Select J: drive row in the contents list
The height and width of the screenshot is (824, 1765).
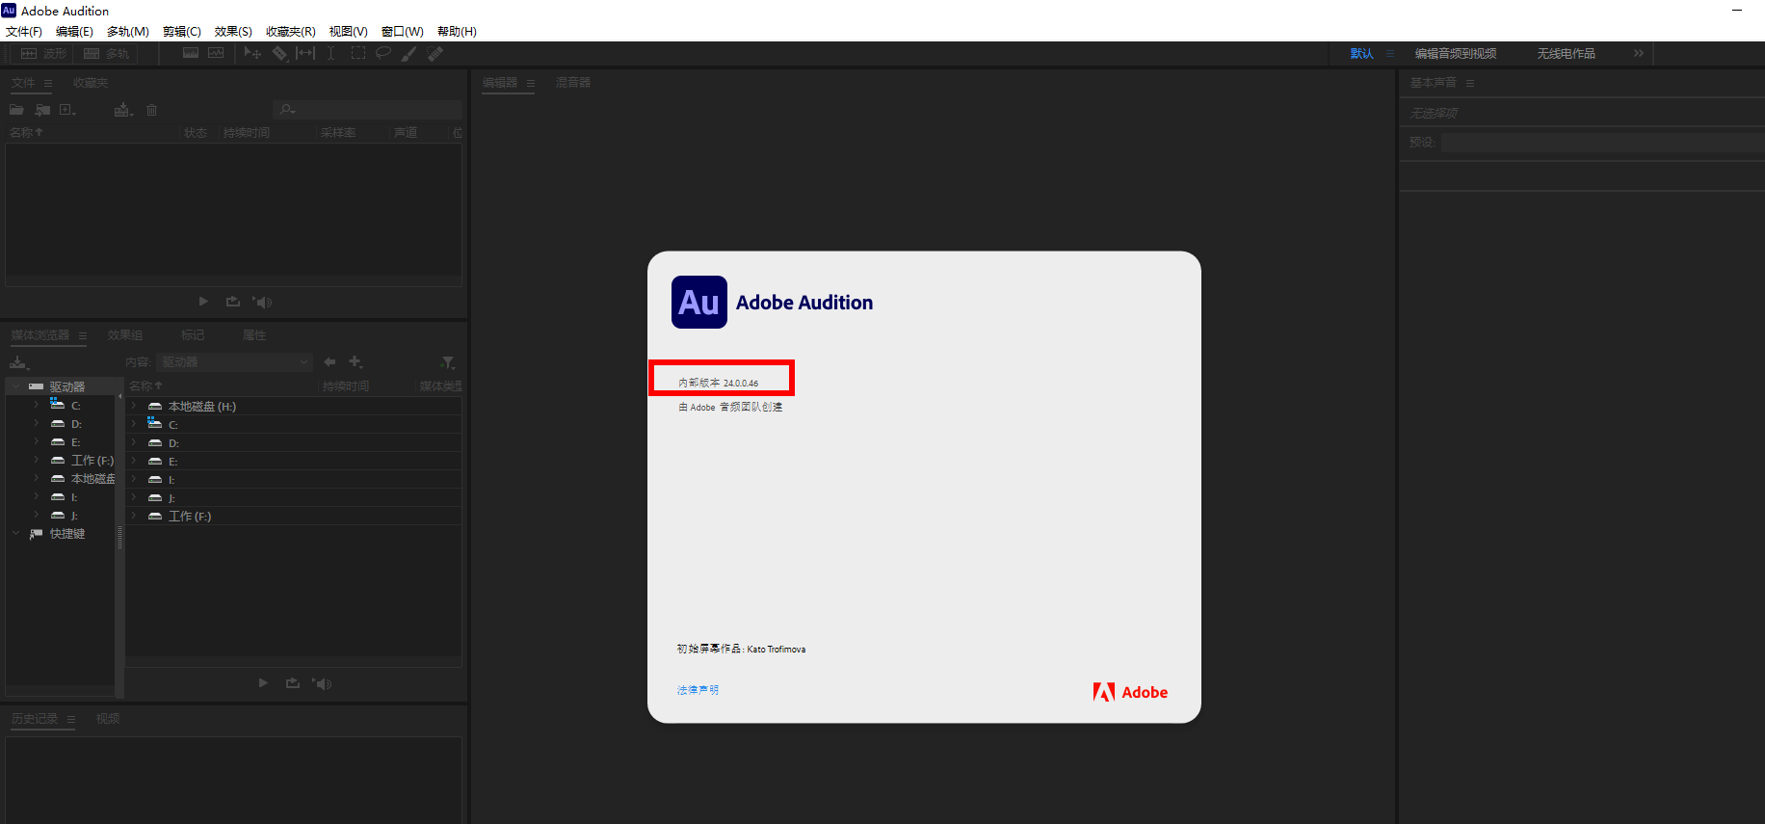pos(294,497)
